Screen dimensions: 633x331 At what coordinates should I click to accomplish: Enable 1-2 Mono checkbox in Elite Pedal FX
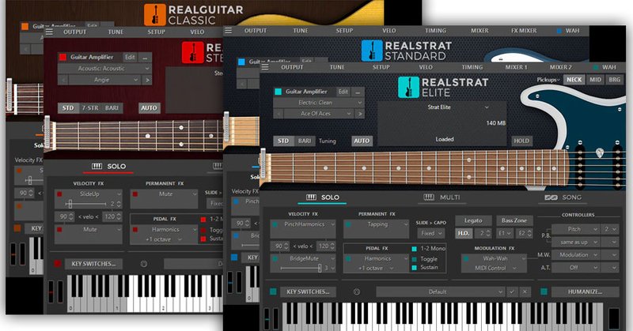414,249
